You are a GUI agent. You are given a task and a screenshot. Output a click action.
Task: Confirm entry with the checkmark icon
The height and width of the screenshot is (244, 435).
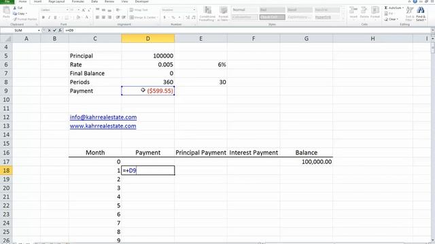pyautogui.click(x=54, y=30)
